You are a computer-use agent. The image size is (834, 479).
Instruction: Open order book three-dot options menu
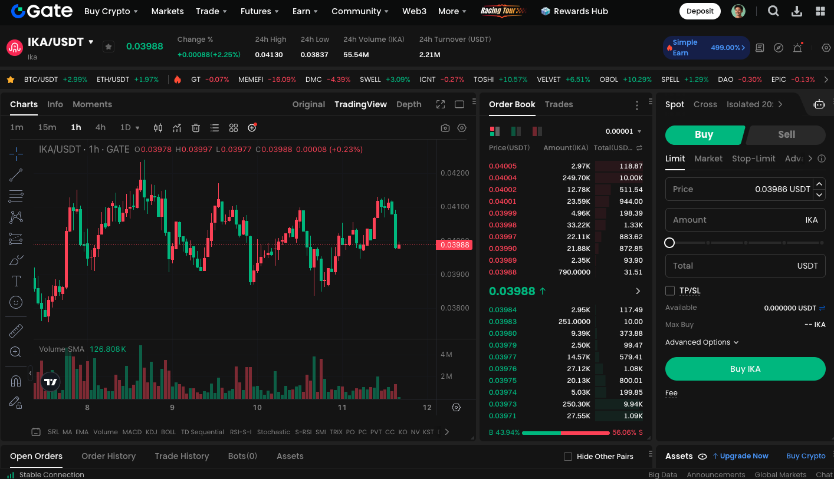click(x=637, y=105)
